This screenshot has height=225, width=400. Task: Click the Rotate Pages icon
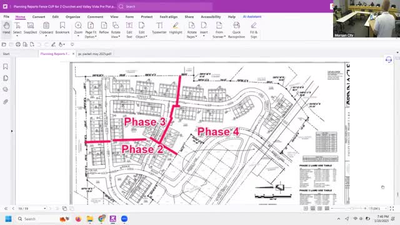pos(192,25)
